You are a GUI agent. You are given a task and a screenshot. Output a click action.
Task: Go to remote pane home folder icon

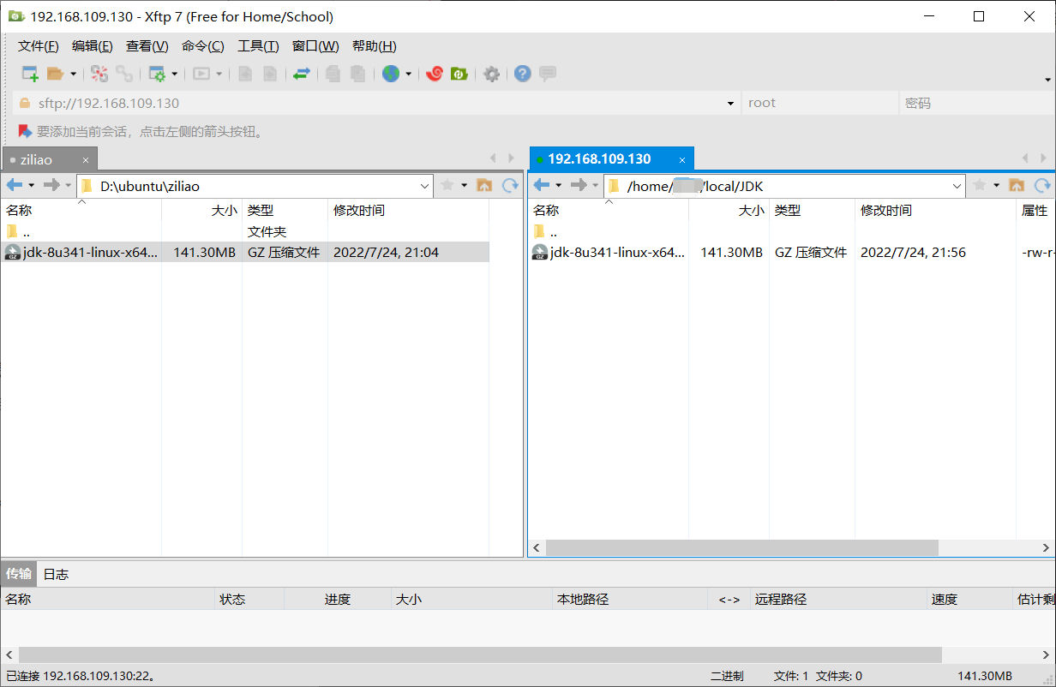coord(1017,185)
